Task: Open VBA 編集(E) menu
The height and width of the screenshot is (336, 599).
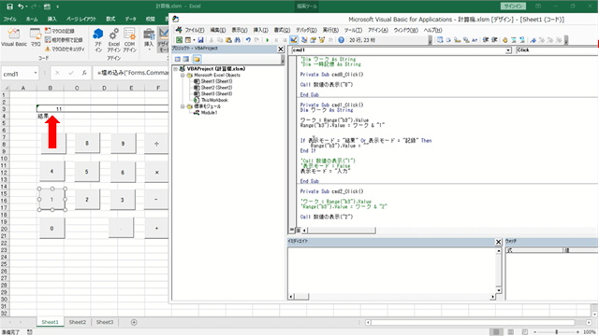Action: click(x=218, y=30)
